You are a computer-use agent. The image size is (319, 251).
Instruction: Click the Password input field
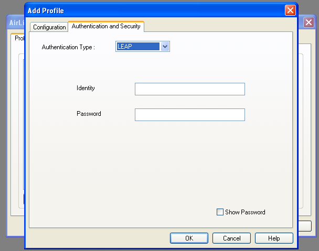point(190,115)
